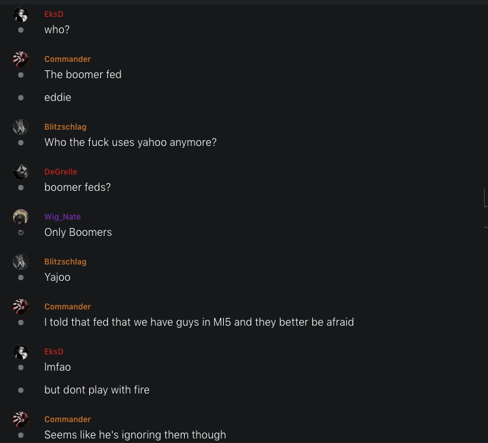488x443 pixels.
Task: Open EksD's avatar above the 'lmfao' message
Action: 21,352
